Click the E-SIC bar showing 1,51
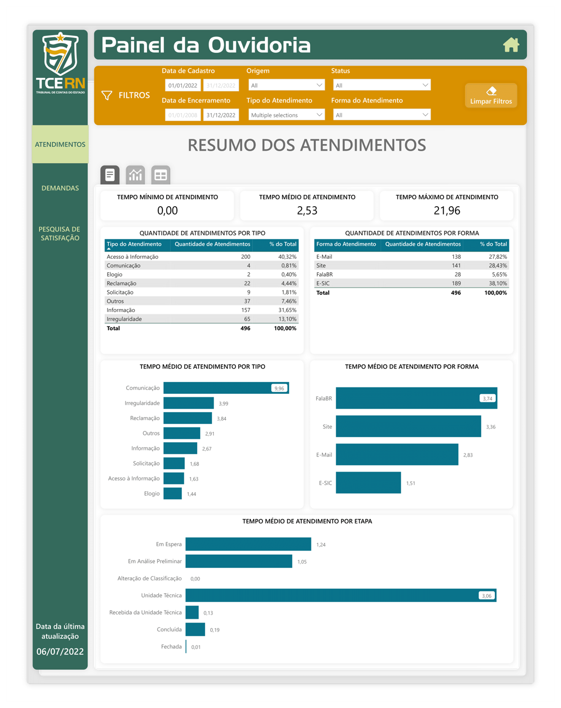This screenshot has height=708, width=561. (x=369, y=483)
